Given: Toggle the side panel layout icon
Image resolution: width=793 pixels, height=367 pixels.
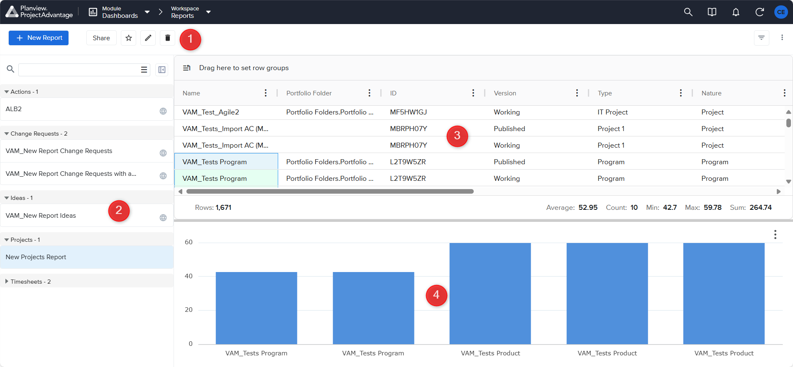Looking at the screenshot, I should (x=162, y=70).
